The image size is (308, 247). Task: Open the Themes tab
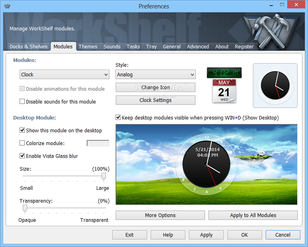[x=88, y=47]
